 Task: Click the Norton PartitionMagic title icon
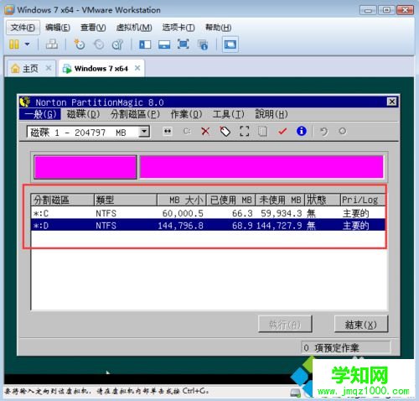click(x=25, y=102)
